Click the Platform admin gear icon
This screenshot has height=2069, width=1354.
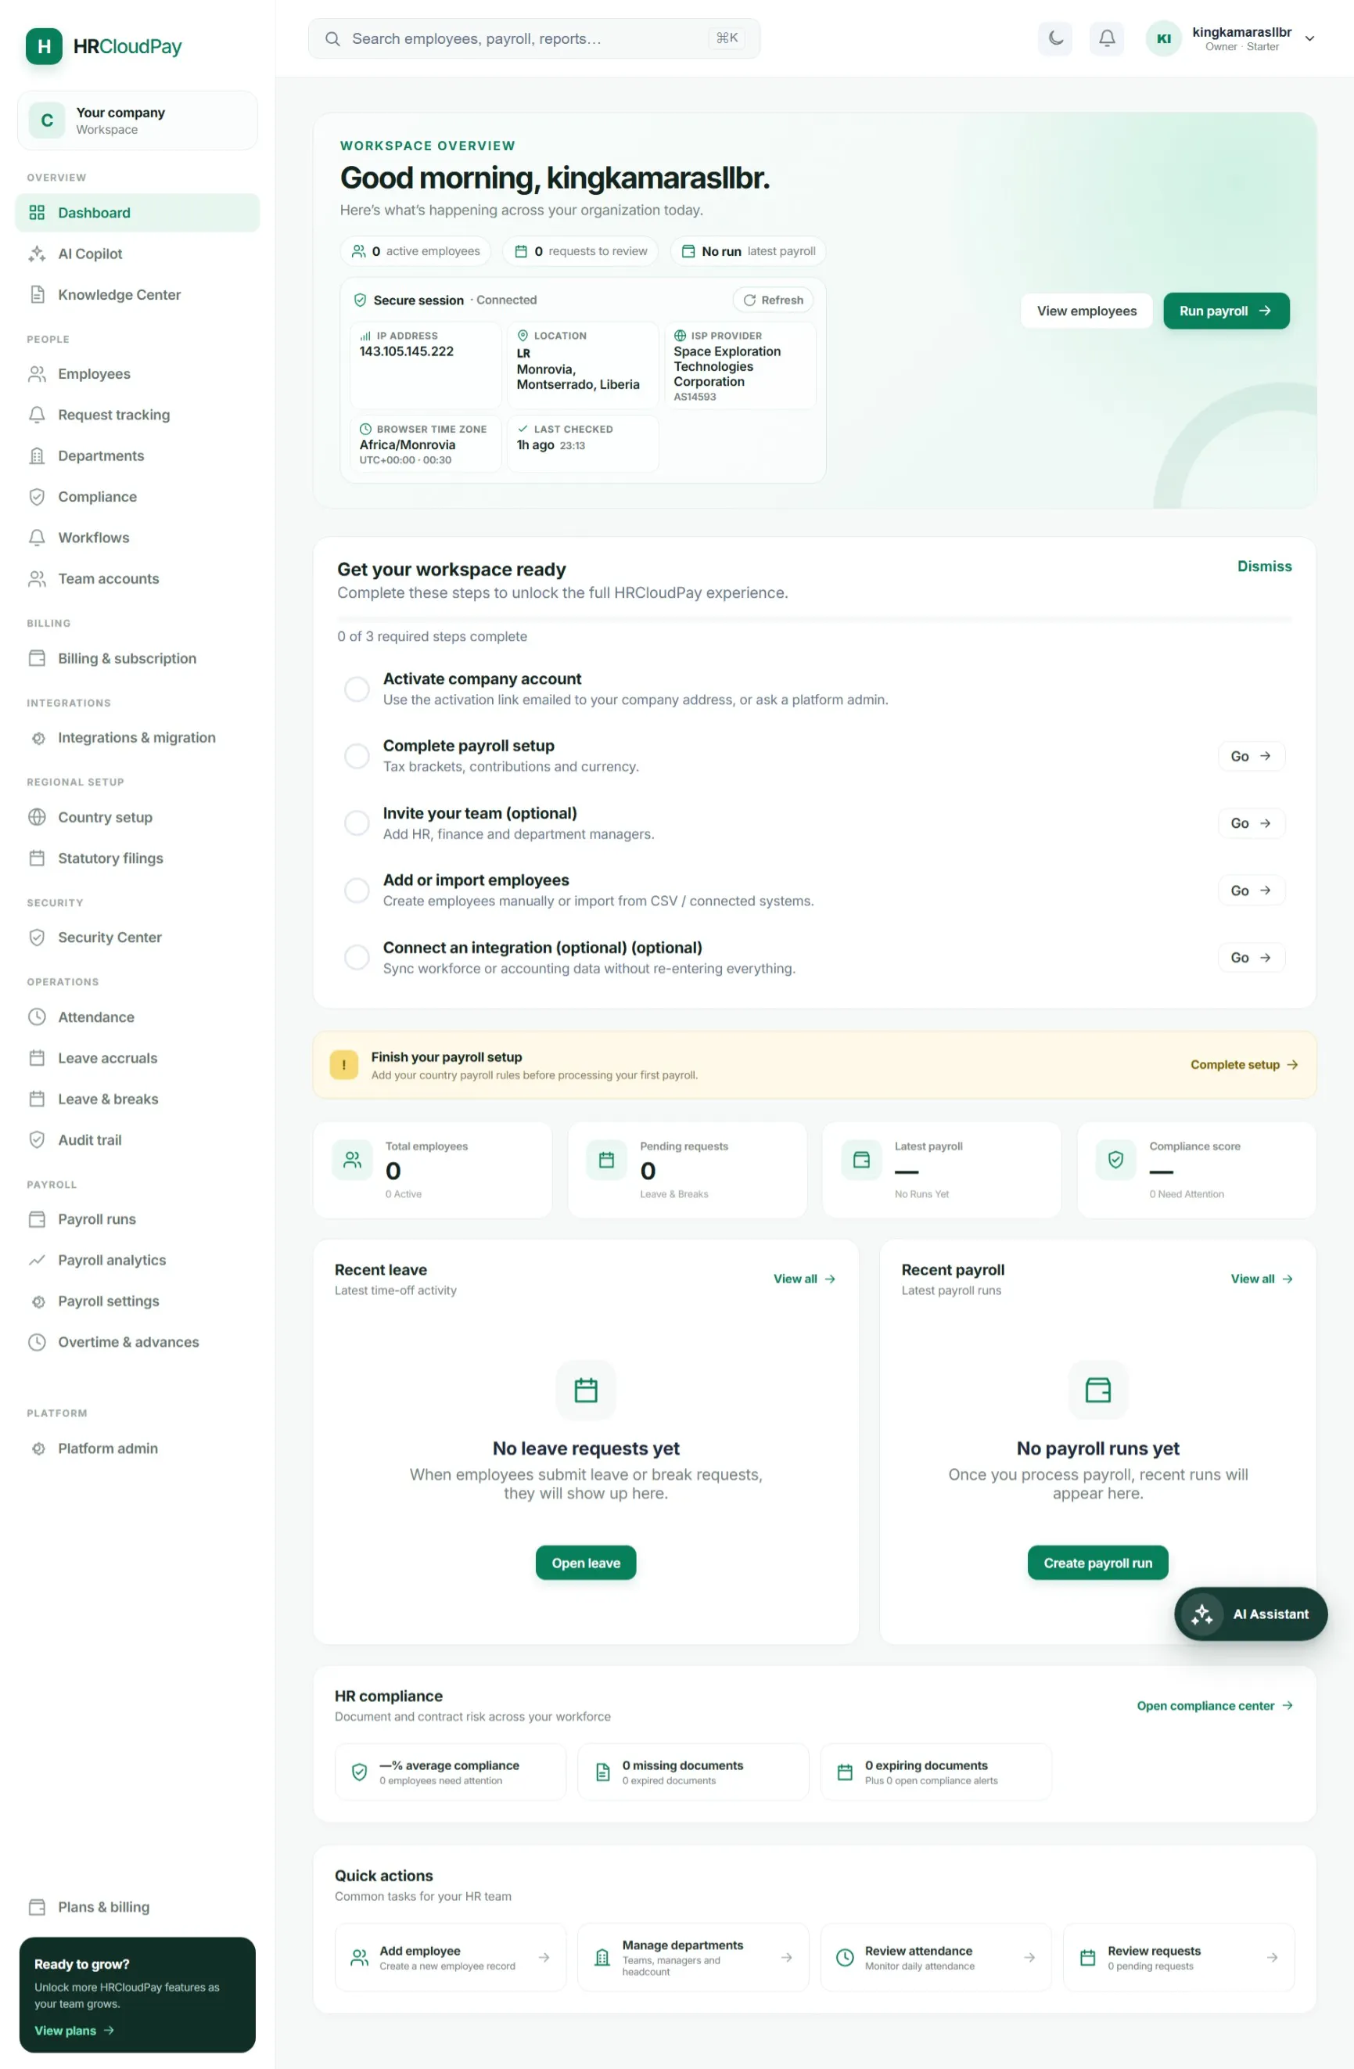tap(38, 1448)
